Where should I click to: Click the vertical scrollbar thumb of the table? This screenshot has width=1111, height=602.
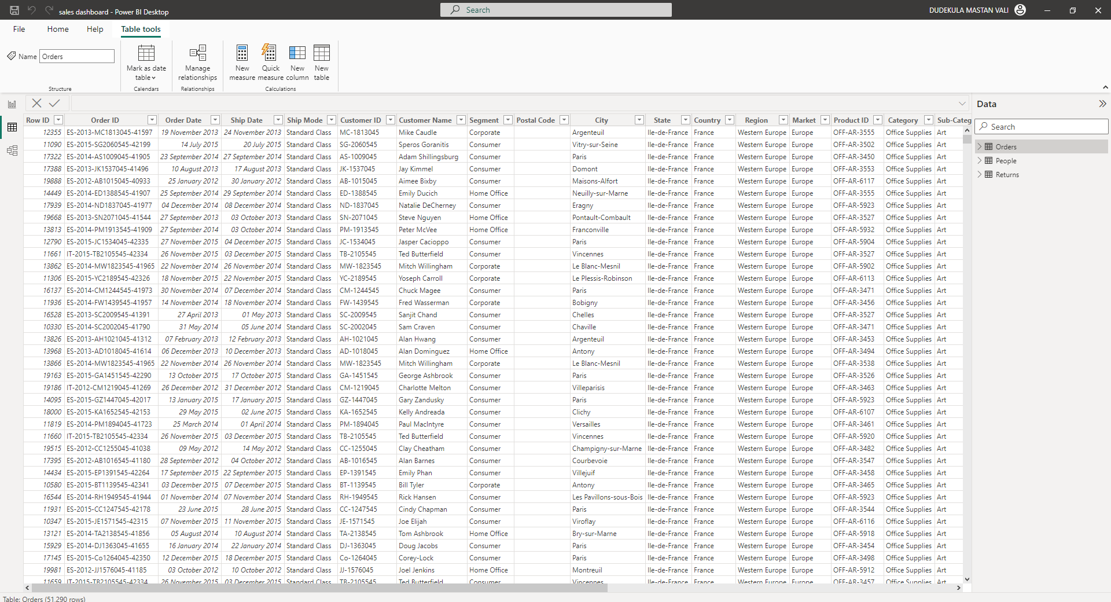click(967, 139)
